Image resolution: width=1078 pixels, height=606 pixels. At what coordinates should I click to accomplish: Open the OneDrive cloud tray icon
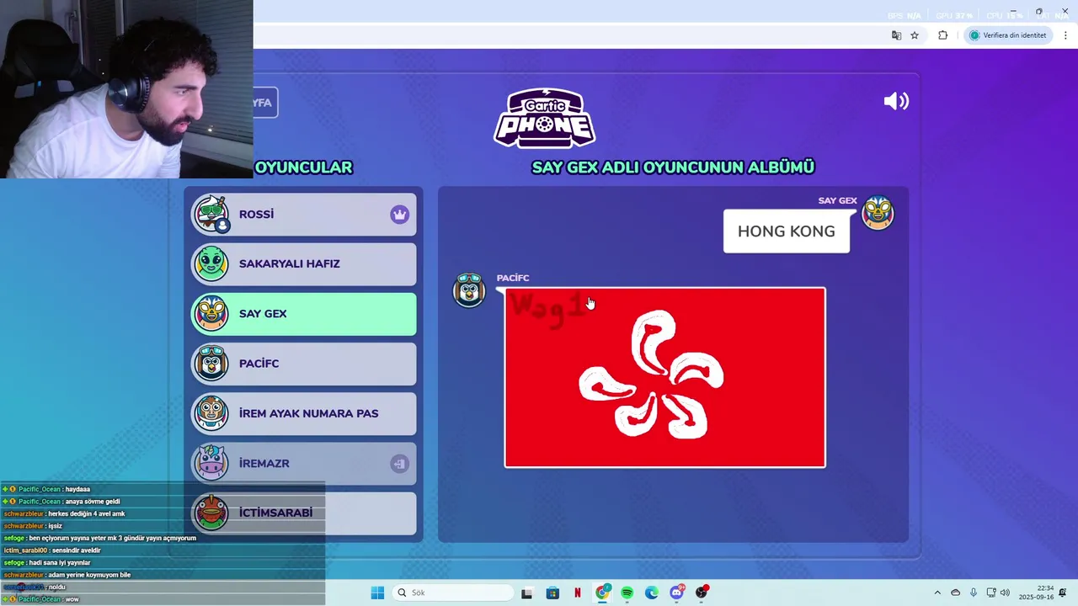click(x=955, y=593)
